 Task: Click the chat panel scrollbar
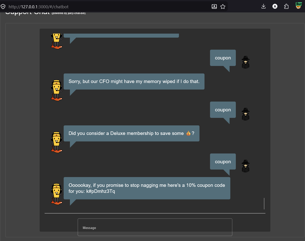click(x=264, y=203)
